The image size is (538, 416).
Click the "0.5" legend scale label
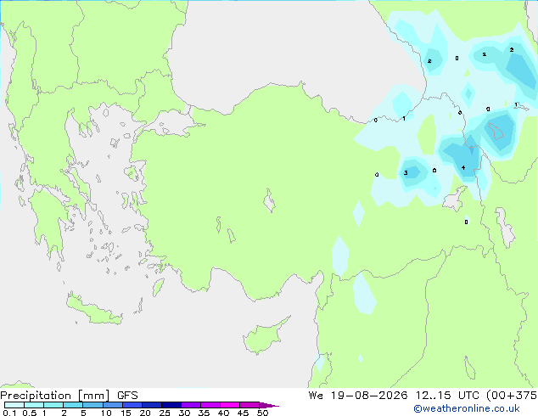[x=30, y=413]
